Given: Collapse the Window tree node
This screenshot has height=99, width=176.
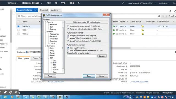Looking at the screenshot, I should pyautogui.click(x=46, y=32).
